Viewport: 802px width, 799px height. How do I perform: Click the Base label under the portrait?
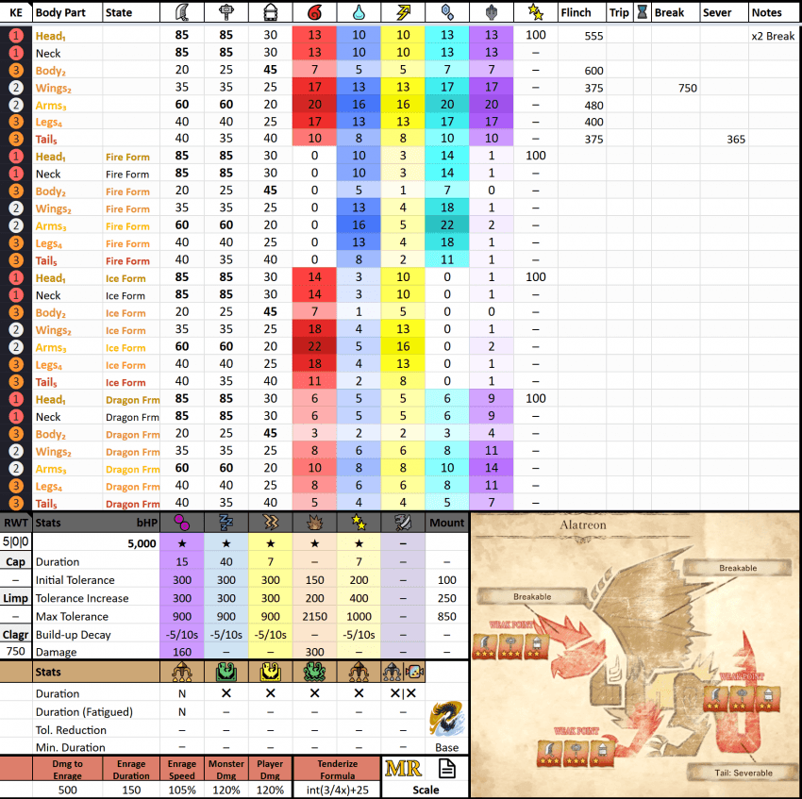tap(446, 747)
